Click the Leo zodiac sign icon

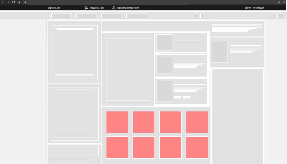[114, 8]
